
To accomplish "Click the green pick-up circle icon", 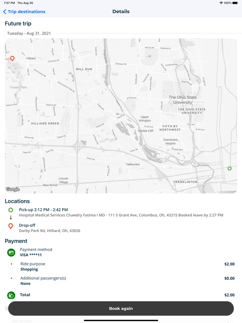I will [11, 210].
